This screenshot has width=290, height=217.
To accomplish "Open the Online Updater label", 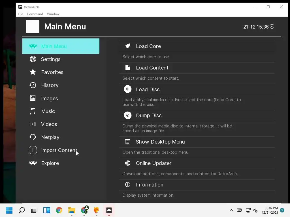I will coord(153,163).
